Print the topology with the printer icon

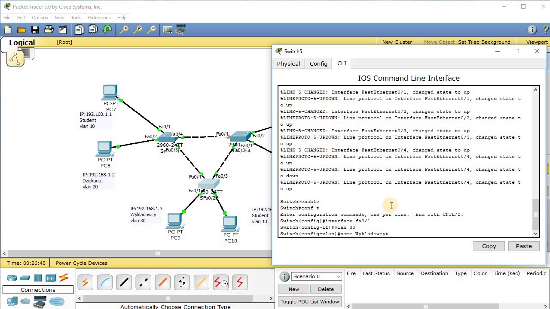(x=49, y=30)
